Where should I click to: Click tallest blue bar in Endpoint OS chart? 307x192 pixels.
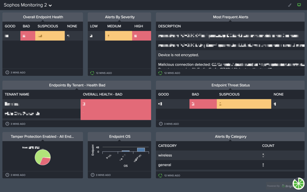click(x=141, y=150)
